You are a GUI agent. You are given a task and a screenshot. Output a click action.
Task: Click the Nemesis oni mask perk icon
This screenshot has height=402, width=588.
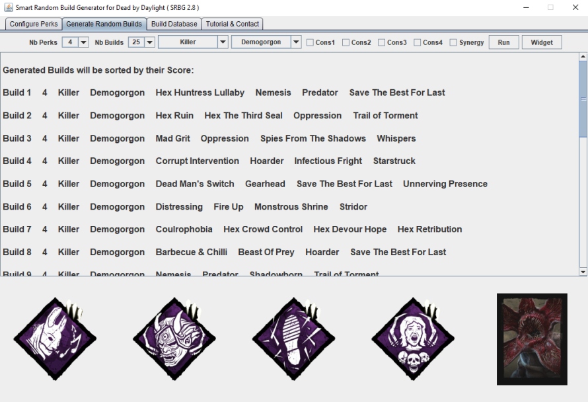pyautogui.click(x=174, y=339)
